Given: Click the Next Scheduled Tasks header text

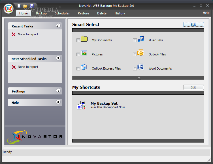Looking at the screenshot, I should (x=29, y=59).
